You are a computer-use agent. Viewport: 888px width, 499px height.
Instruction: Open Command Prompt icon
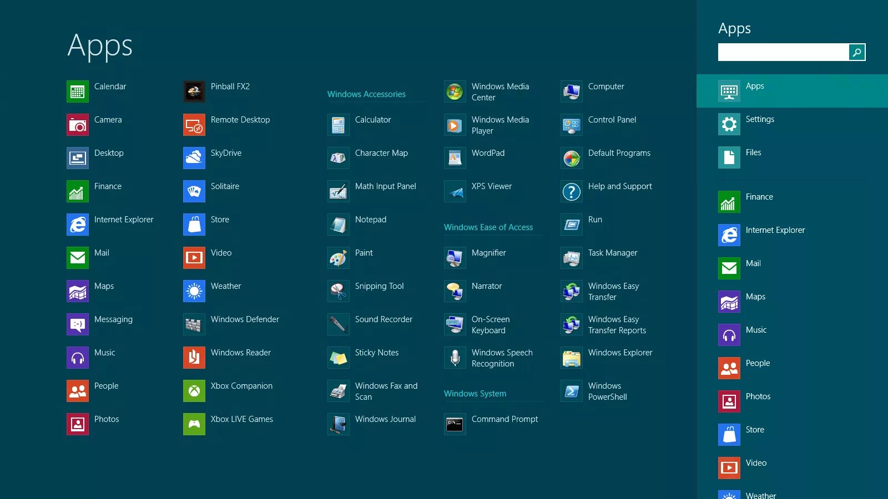455,424
